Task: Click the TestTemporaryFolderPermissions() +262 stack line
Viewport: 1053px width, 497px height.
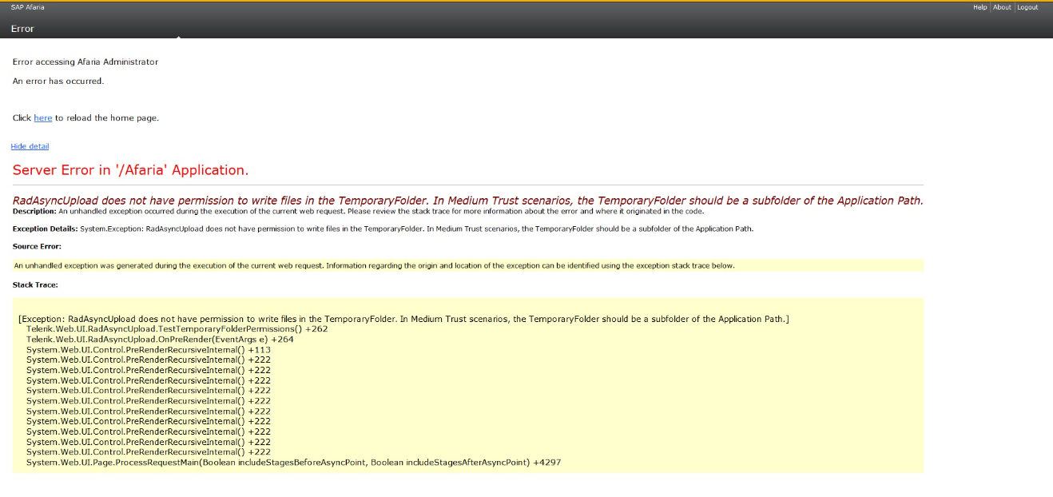Action: (x=177, y=329)
